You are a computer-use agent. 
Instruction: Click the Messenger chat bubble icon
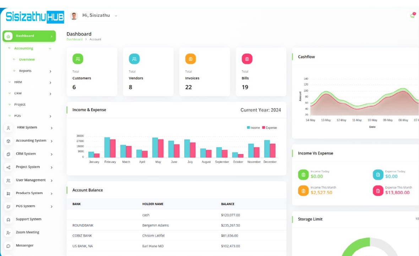[9, 246]
